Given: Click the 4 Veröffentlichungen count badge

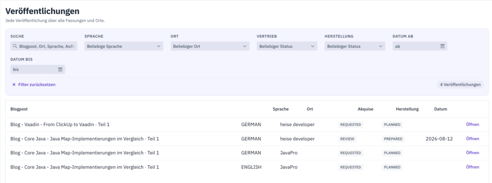Looking at the screenshot, I should pos(460,84).
